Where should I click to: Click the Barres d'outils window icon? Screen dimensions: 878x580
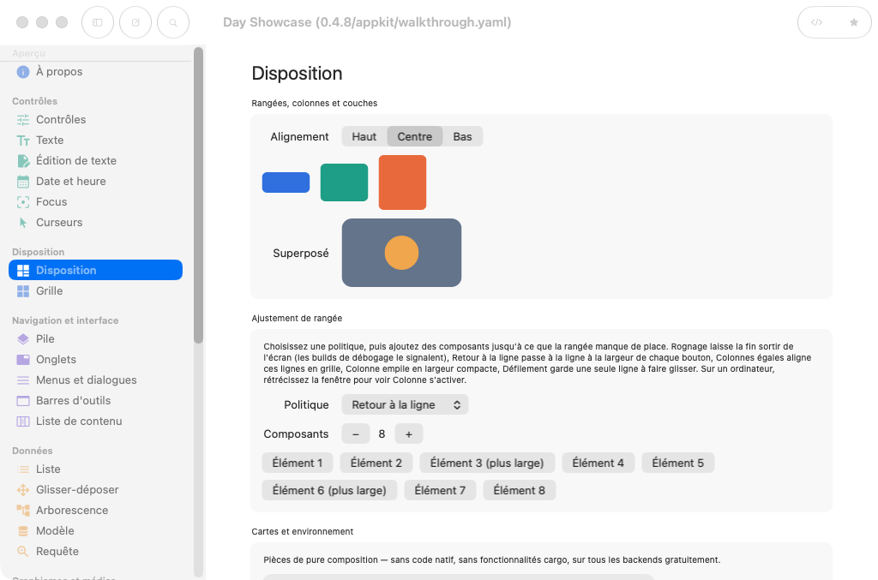point(23,401)
